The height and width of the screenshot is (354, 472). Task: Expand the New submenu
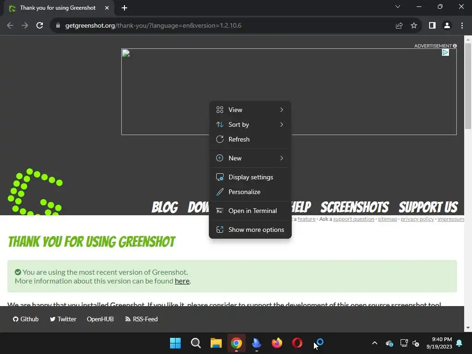coord(250,159)
